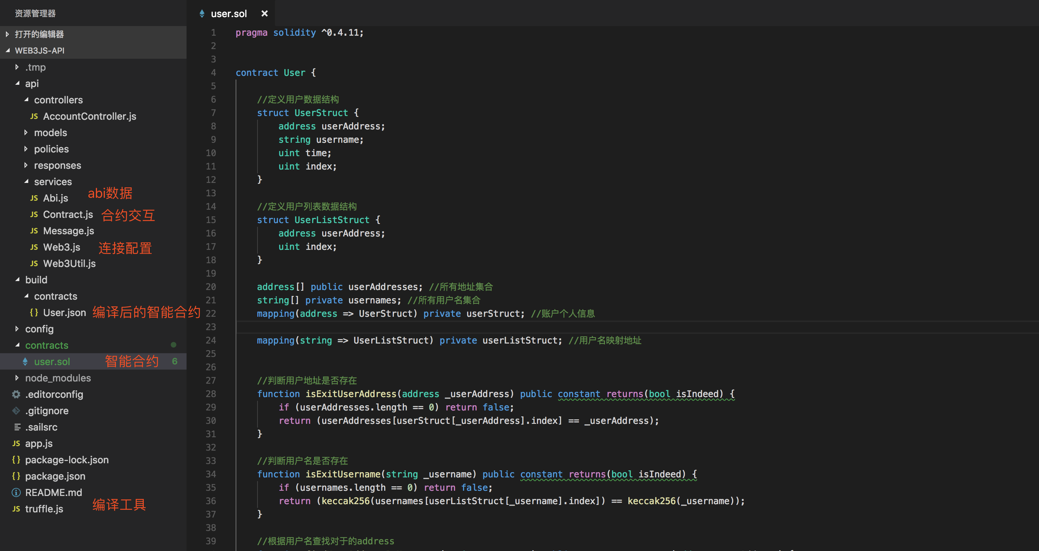Image resolution: width=1039 pixels, height=551 pixels.
Task: Open Message.js file
Action: (69, 231)
